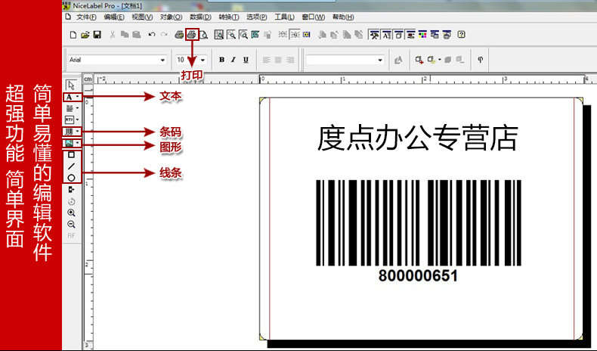This screenshot has width=597, height=351.
Task: Open the 帮助(H) menu
Action: (343, 17)
